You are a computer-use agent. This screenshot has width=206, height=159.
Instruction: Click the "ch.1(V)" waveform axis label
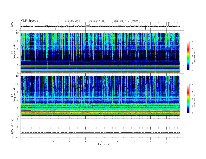(x=12, y=26)
